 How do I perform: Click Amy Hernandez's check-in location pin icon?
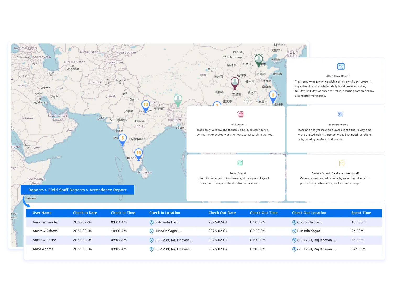pyautogui.click(x=151, y=222)
